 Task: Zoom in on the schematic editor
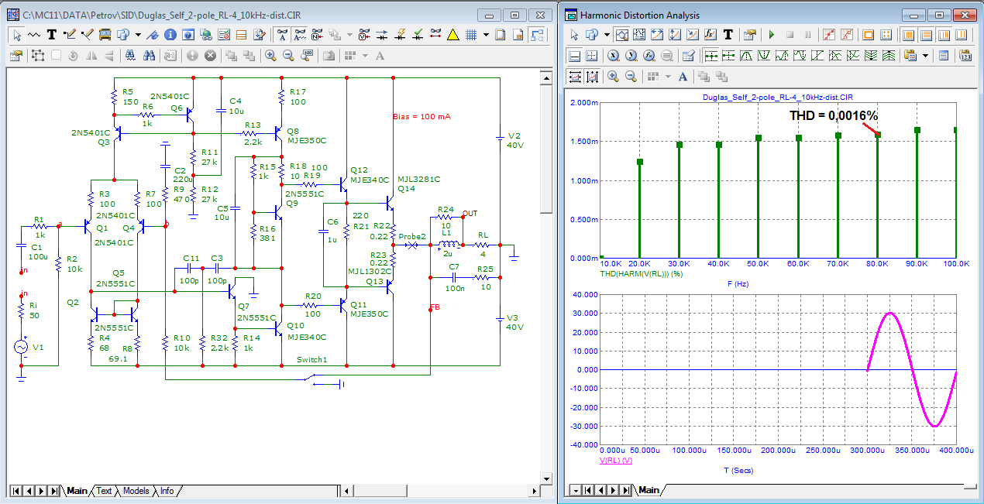coord(270,56)
